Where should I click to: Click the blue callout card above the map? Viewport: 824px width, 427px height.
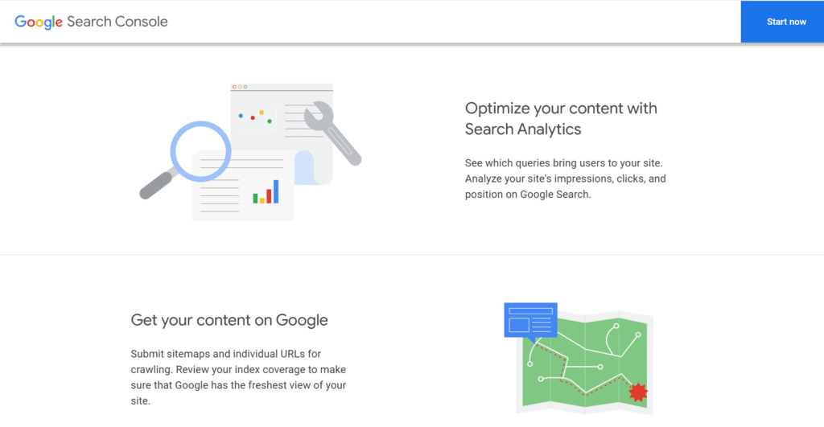coord(529,319)
